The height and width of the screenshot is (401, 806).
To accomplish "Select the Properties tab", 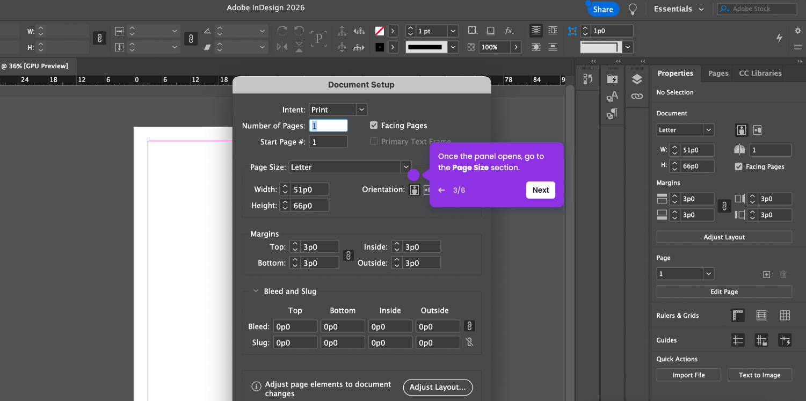I will pos(676,73).
